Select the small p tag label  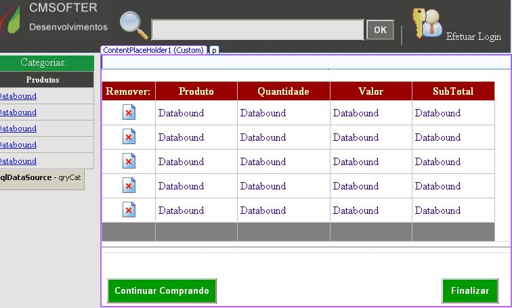[x=213, y=50]
